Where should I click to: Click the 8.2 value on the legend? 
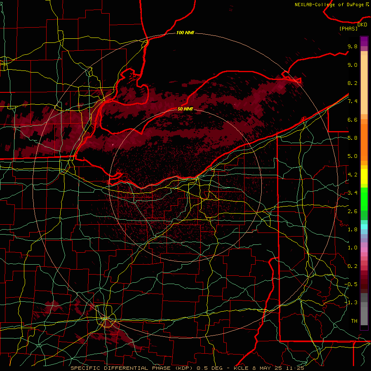[352, 83]
